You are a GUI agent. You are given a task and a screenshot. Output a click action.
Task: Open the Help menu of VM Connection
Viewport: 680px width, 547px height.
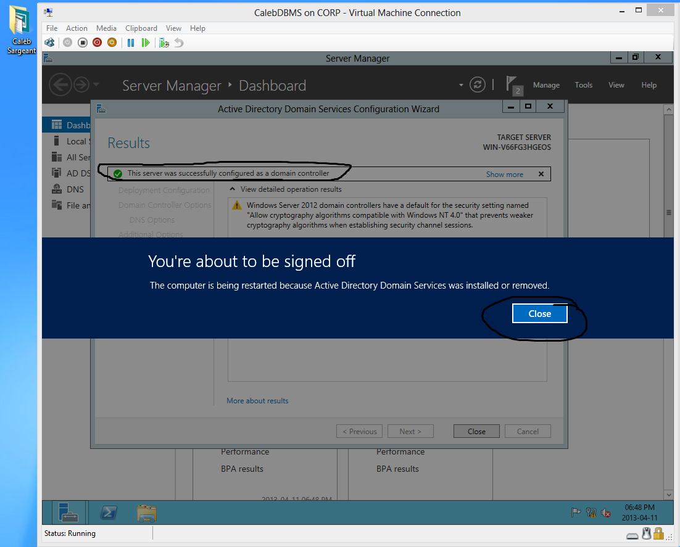[x=197, y=28]
